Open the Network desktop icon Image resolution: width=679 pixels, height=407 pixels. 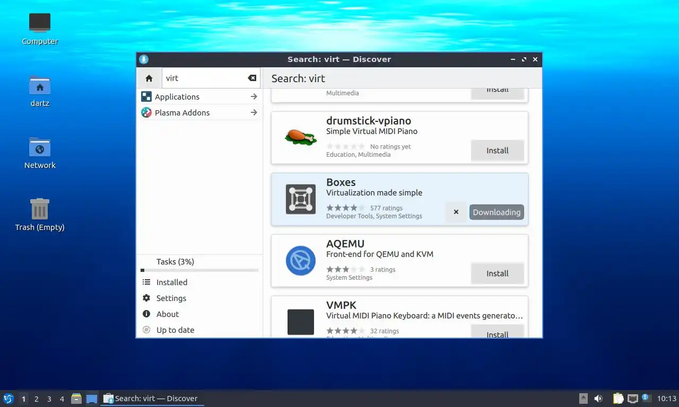click(40, 147)
